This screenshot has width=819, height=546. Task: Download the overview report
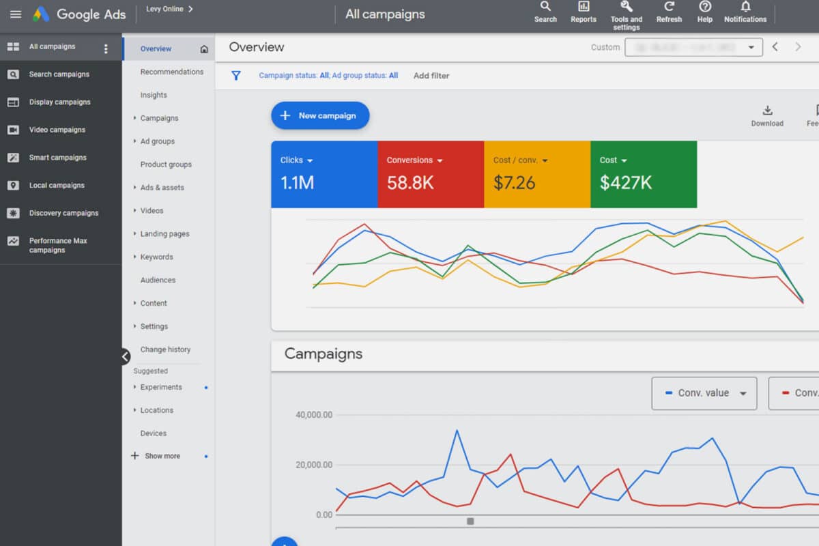(767, 113)
